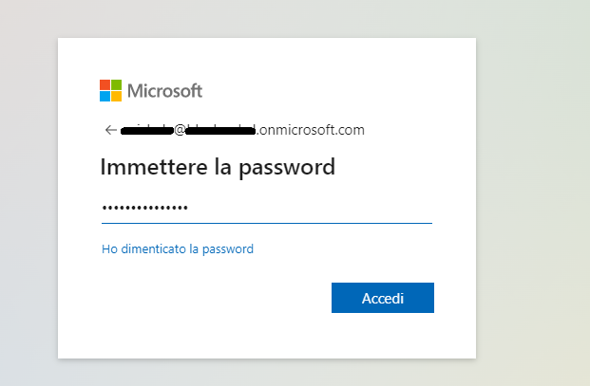Click the redacted domain after the @ sign
Viewport: 590px width, 386px height.
click(x=220, y=131)
